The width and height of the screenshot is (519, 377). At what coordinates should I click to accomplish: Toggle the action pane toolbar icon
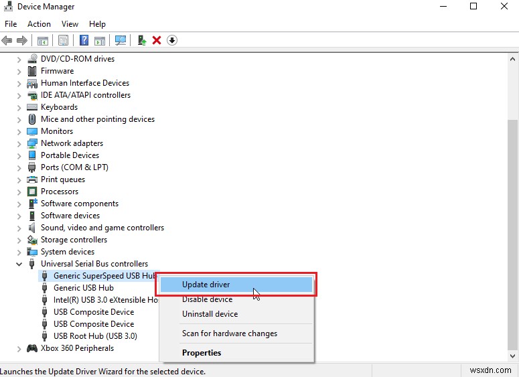(x=100, y=40)
